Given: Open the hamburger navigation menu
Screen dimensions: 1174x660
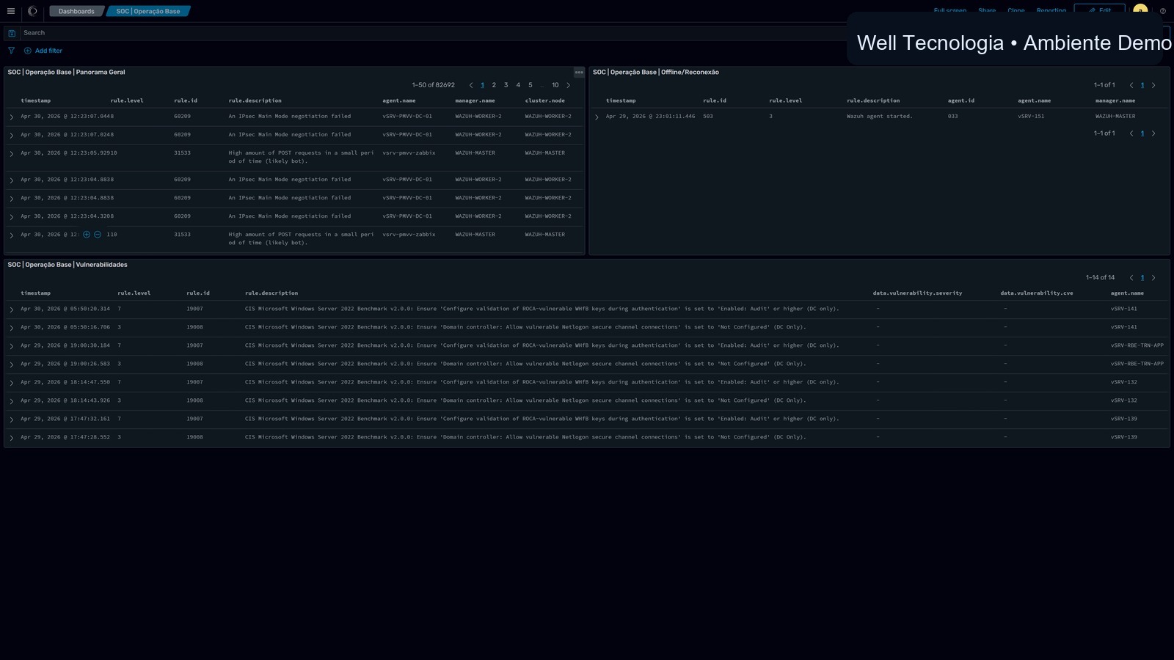Looking at the screenshot, I should click(11, 11).
